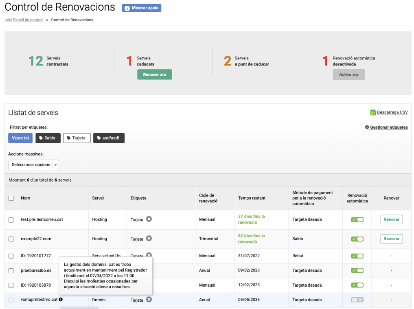Click the Descarrega CSV link text
This screenshot has width=414, height=309.
point(392,112)
